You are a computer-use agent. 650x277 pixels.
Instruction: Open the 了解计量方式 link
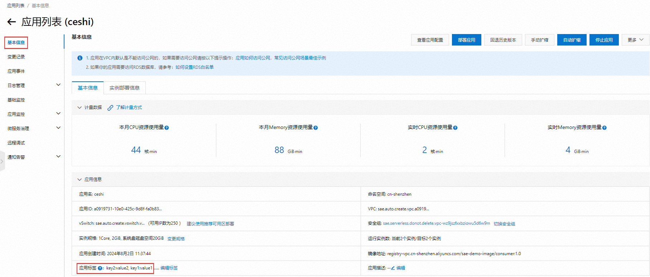(x=129, y=108)
